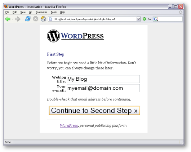Click the green Back arrow button
This screenshot has height=152, width=191.
[x=8, y=19]
